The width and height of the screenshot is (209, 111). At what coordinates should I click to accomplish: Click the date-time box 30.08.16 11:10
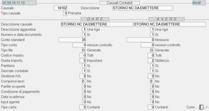[19, 3]
